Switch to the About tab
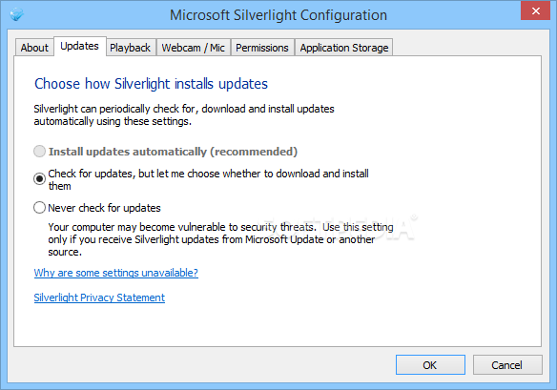557x390 pixels. pos(34,48)
